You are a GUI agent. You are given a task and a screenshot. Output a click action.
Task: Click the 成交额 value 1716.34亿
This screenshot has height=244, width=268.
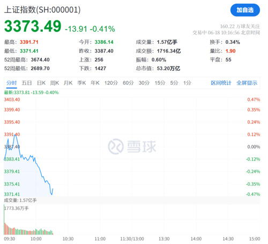[169, 51]
